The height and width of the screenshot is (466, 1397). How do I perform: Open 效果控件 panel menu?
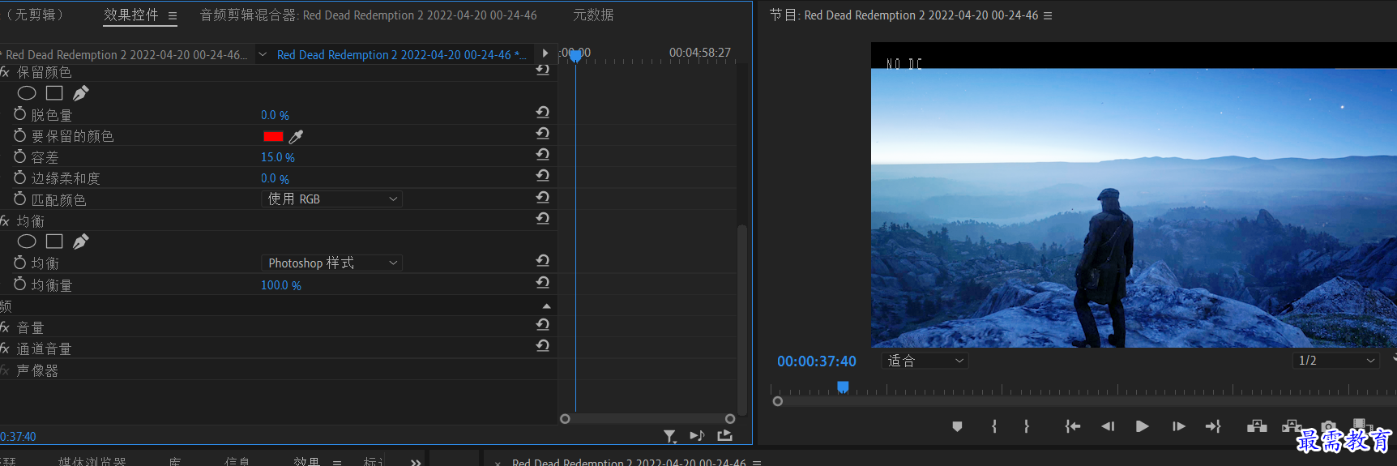(x=173, y=15)
